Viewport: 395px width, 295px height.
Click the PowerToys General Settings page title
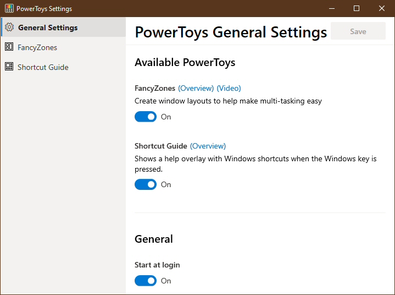(231, 32)
